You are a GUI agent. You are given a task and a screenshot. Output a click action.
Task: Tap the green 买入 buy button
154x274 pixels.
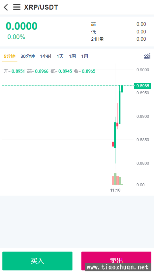[x=37, y=261]
